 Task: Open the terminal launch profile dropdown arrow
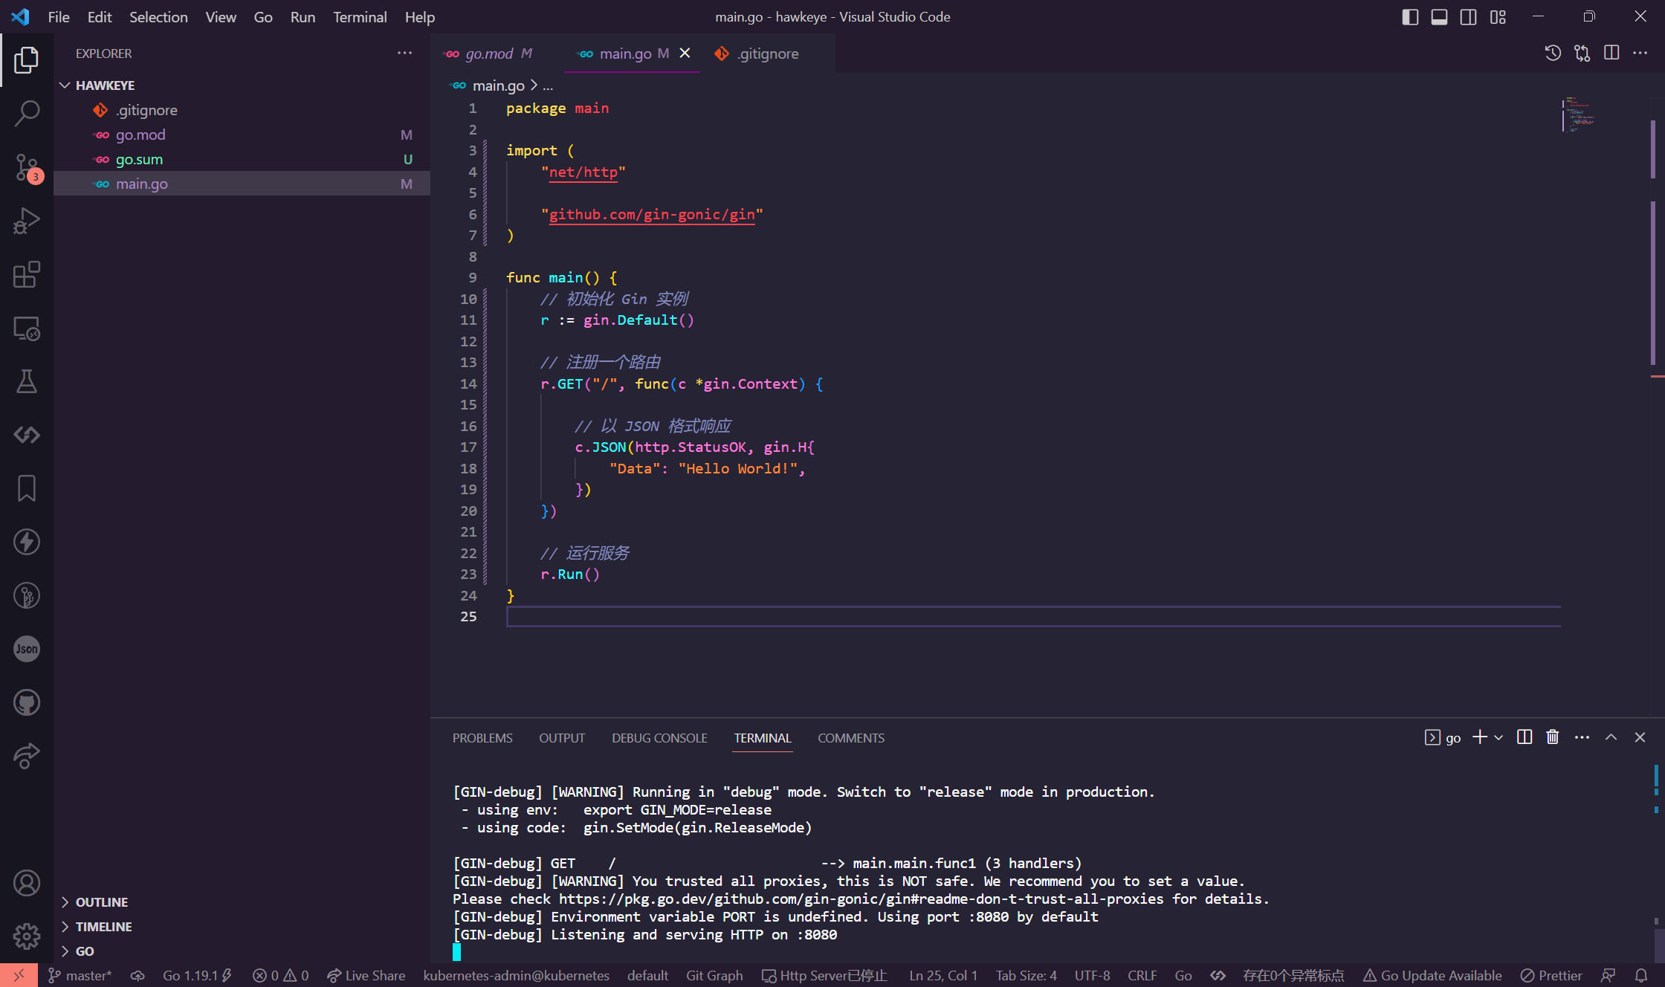1498,737
